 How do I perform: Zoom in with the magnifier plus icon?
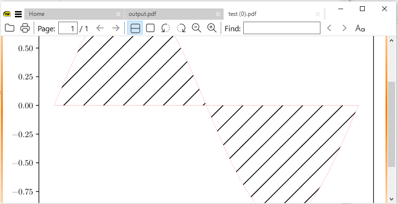pyautogui.click(x=212, y=28)
